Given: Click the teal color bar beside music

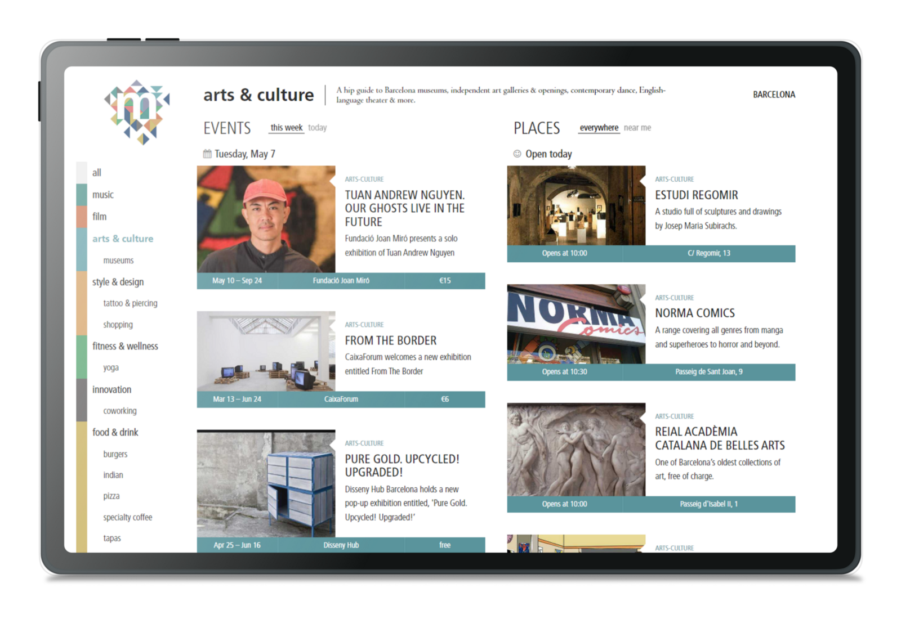Looking at the screenshot, I should (82, 195).
